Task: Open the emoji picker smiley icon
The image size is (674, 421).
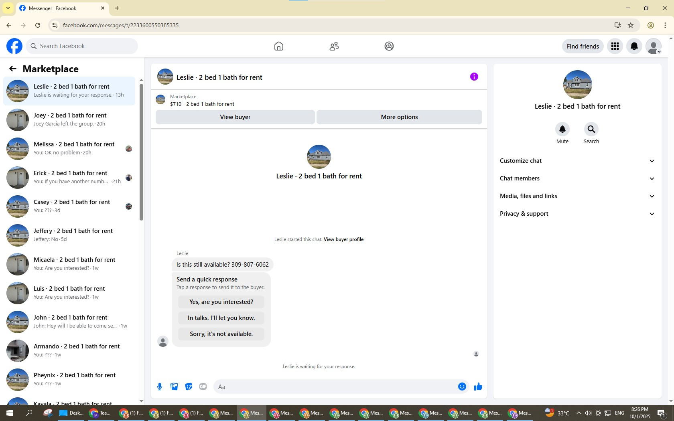Action: coord(462,387)
